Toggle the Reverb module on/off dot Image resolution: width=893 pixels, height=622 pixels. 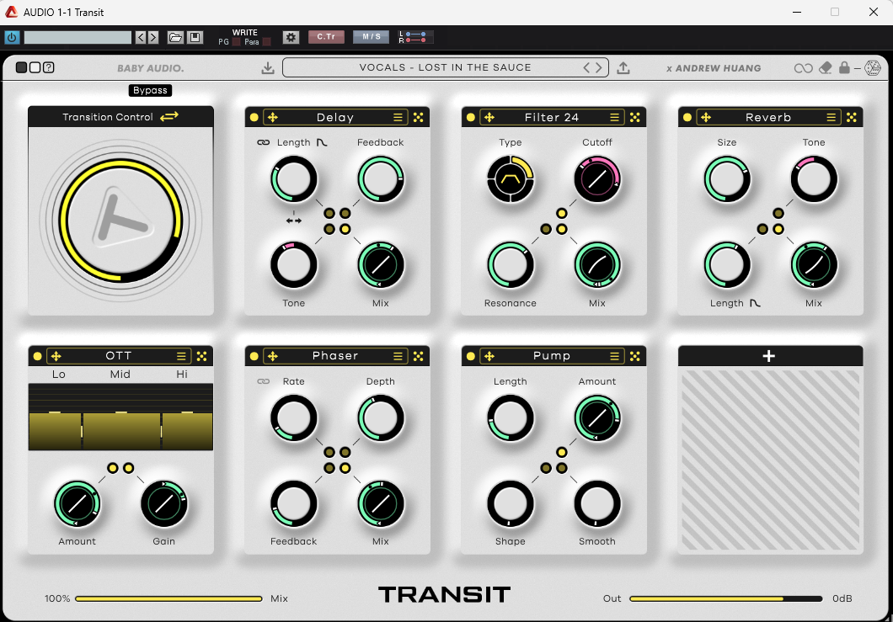[x=687, y=117]
